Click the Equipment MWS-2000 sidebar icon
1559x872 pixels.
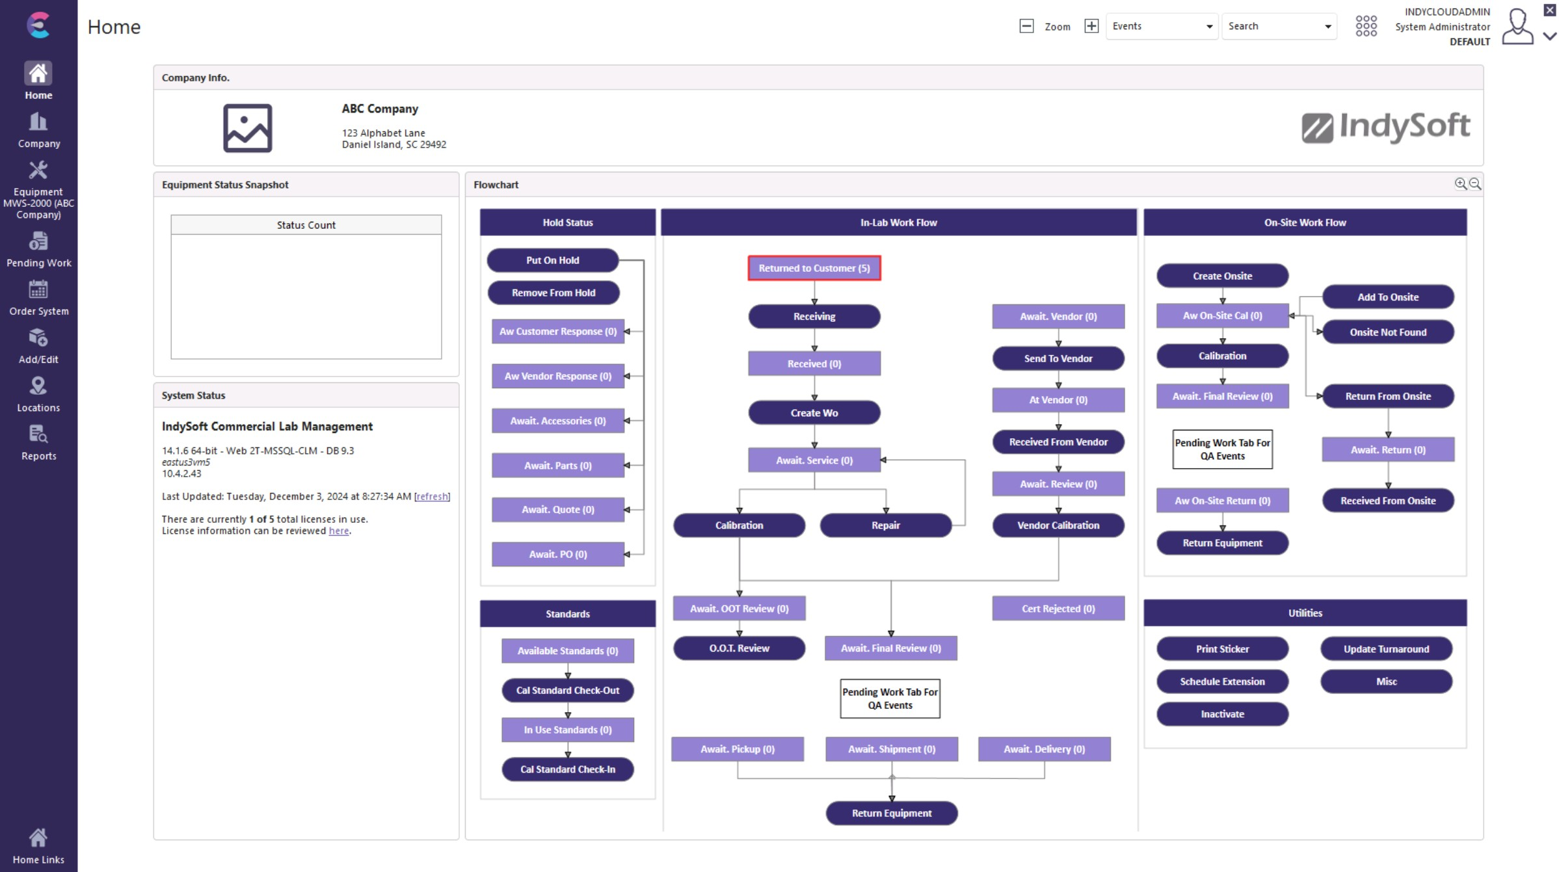[38, 171]
